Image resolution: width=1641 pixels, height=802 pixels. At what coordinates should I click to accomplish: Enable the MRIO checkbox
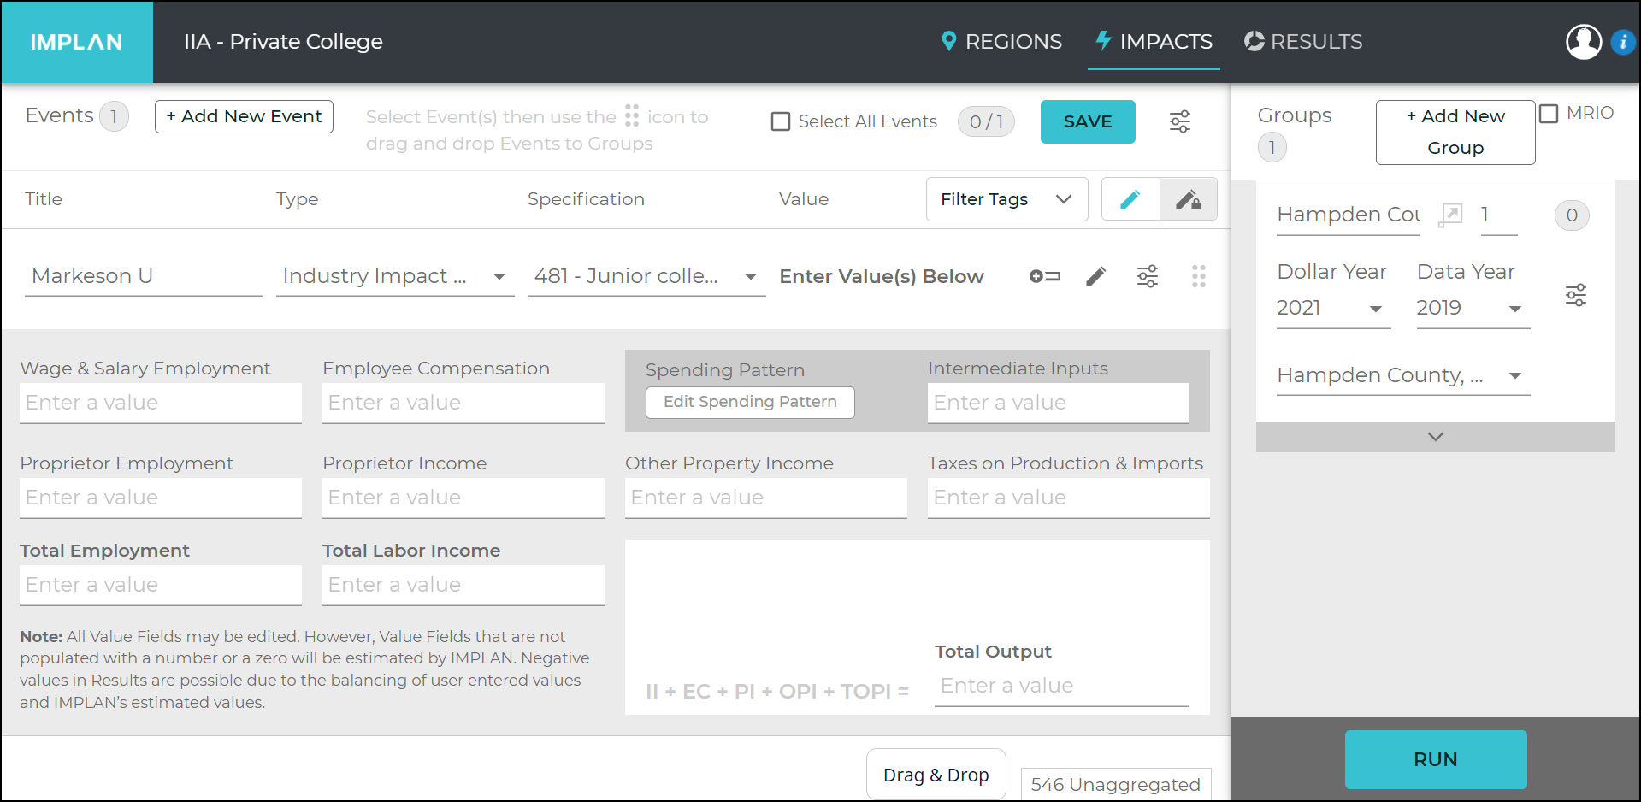tap(1548, 113)
